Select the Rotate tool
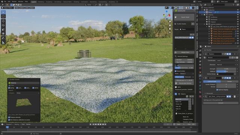Image resolution: width=240 pixels, height=135 pixels. click(3, 25)
